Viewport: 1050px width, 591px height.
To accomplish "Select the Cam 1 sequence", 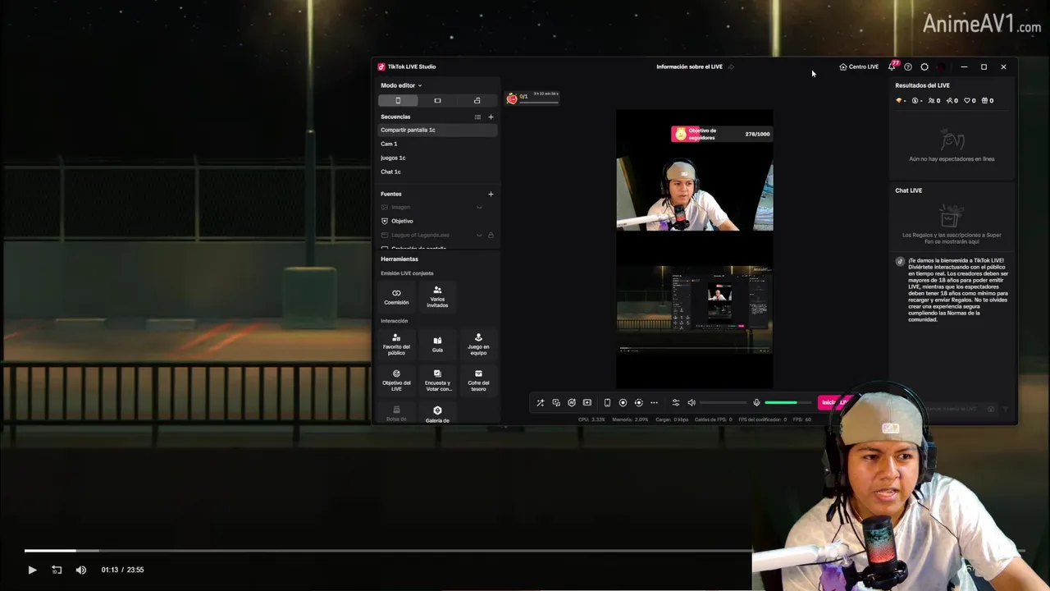I will point(437,144).
